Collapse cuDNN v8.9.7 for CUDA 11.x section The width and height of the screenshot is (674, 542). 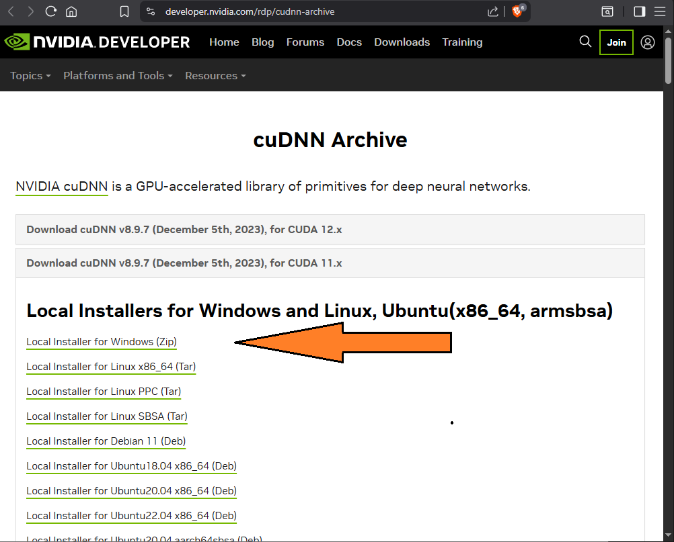point(330,263)
